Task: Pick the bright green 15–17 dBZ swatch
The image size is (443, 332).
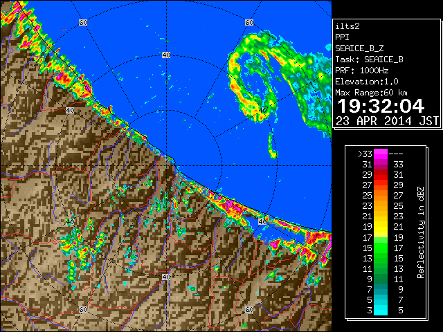Action: click(x=381, y=248)
